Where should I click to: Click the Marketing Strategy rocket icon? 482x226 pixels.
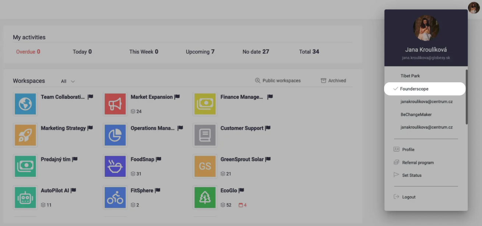tap(25, 135)
